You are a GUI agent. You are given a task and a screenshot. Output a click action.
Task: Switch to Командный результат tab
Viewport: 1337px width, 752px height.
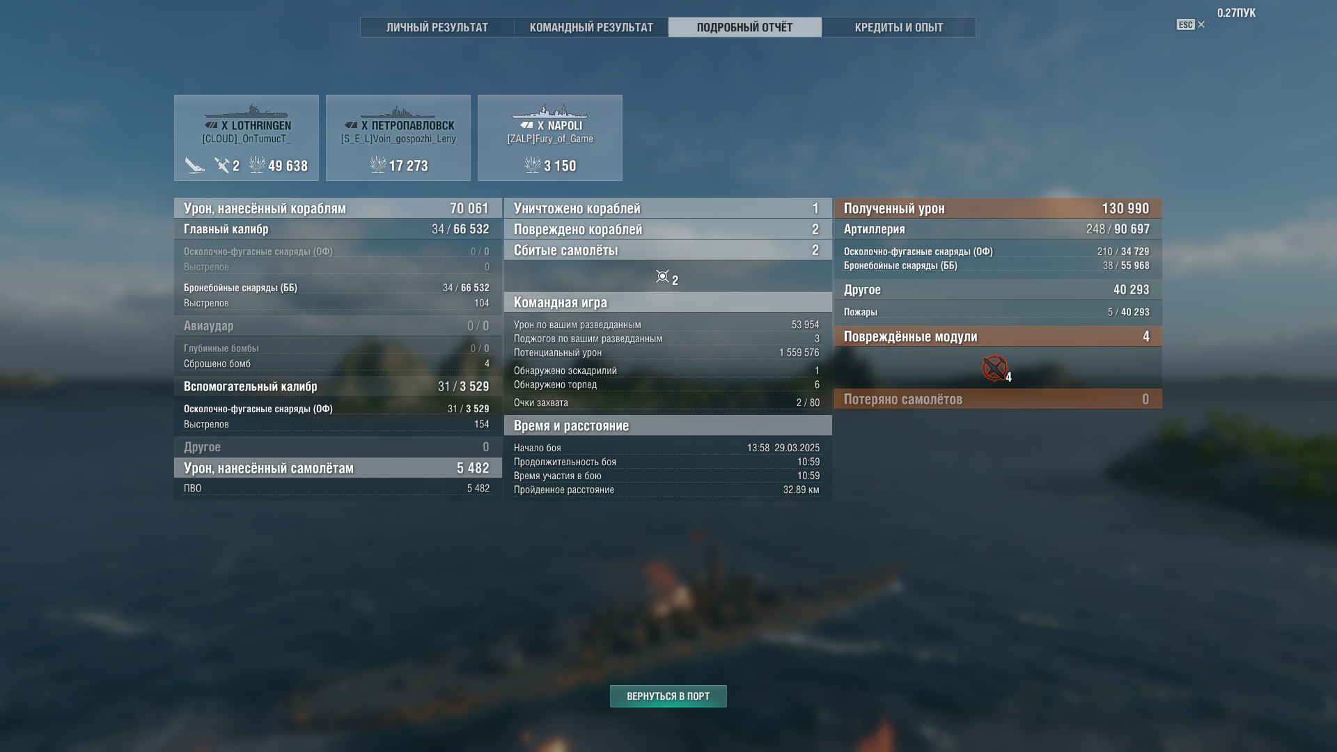tap(591, 27)
